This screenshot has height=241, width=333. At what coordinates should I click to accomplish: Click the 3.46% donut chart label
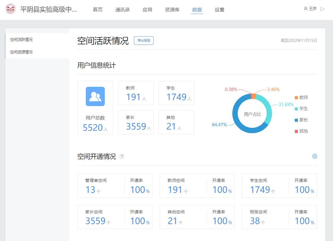click(273, 89)
